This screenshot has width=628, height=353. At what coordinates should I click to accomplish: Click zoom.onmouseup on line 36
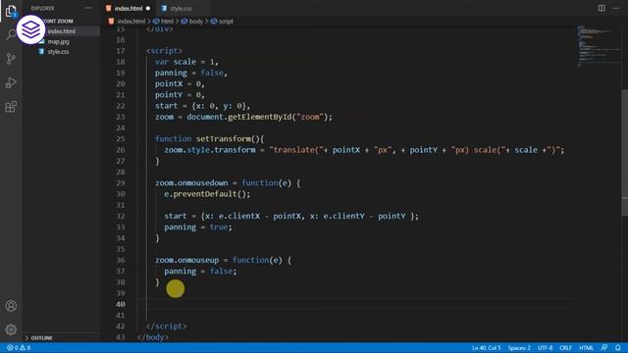point(187,260)
